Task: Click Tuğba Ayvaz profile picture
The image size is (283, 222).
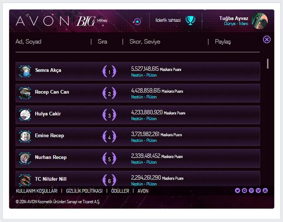Action: coord(260,21)
